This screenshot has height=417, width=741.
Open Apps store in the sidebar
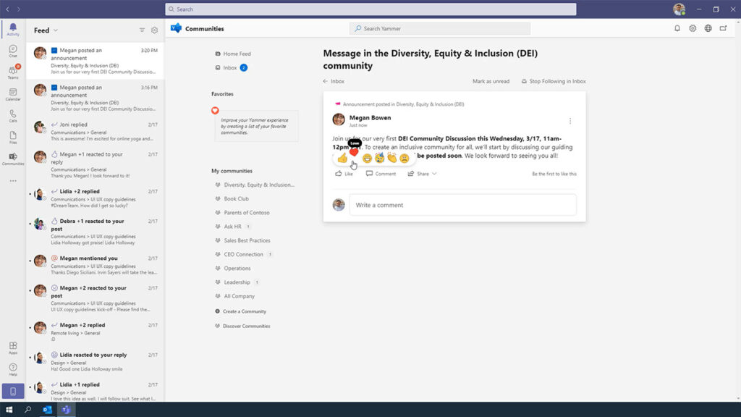point(13,348)
